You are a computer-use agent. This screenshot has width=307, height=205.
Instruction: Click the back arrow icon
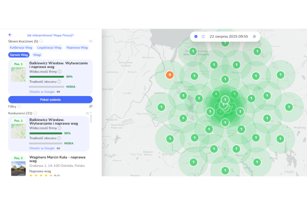(10, 35)
